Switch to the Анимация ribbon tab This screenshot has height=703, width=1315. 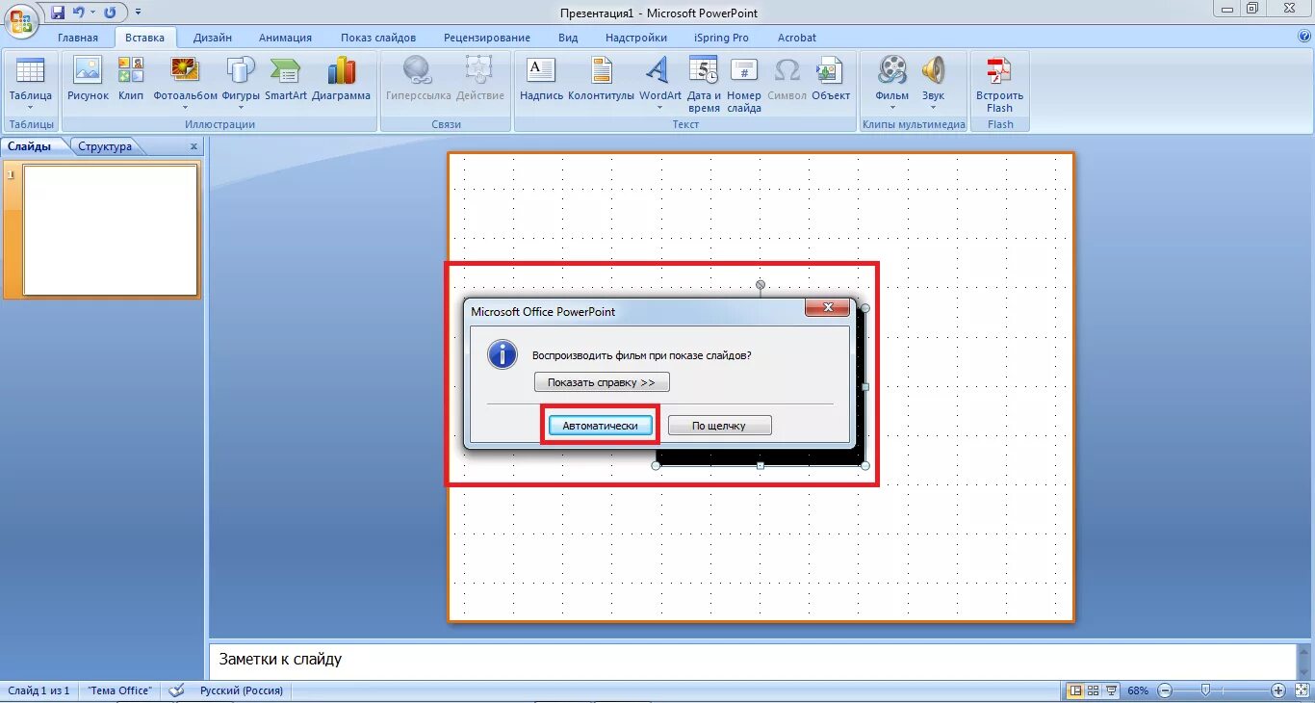[284, 37]
